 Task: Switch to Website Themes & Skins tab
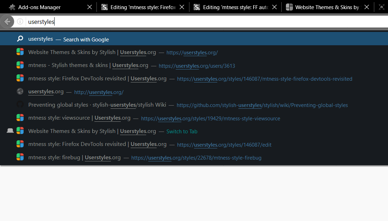coord(328,7)
